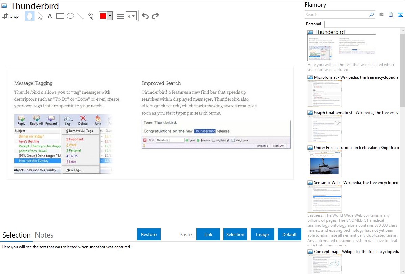Select the hand pan tool
Viewport: 405px width, 274px height.
click(x=29, y=16)
